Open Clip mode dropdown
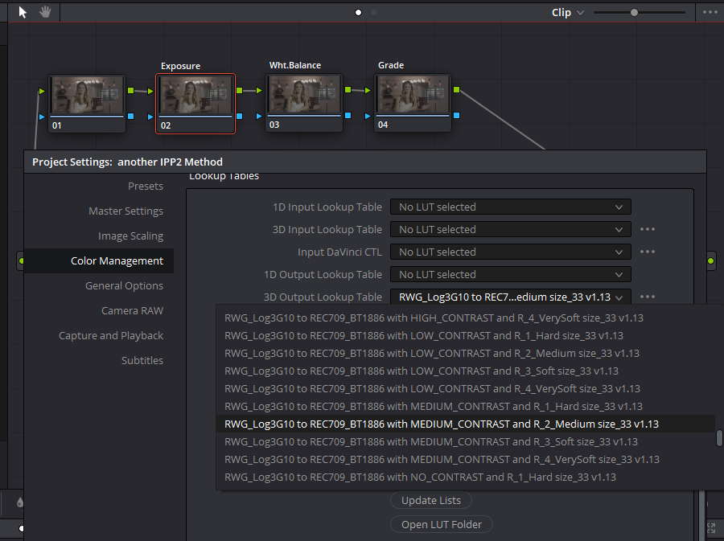The image size is (724, 541). pyautogui.click(x=567, y=12)
